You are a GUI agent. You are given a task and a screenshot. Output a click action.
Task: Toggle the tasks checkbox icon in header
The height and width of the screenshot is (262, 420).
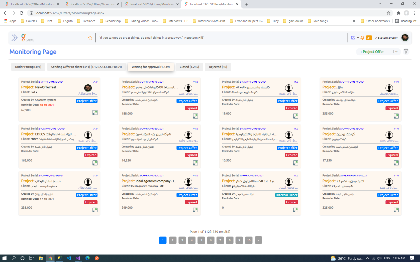[353, 38]
